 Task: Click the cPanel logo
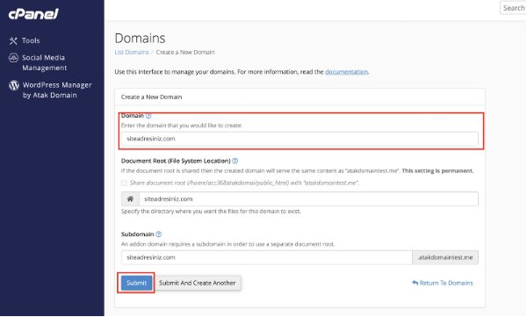[x=33, y=14]
